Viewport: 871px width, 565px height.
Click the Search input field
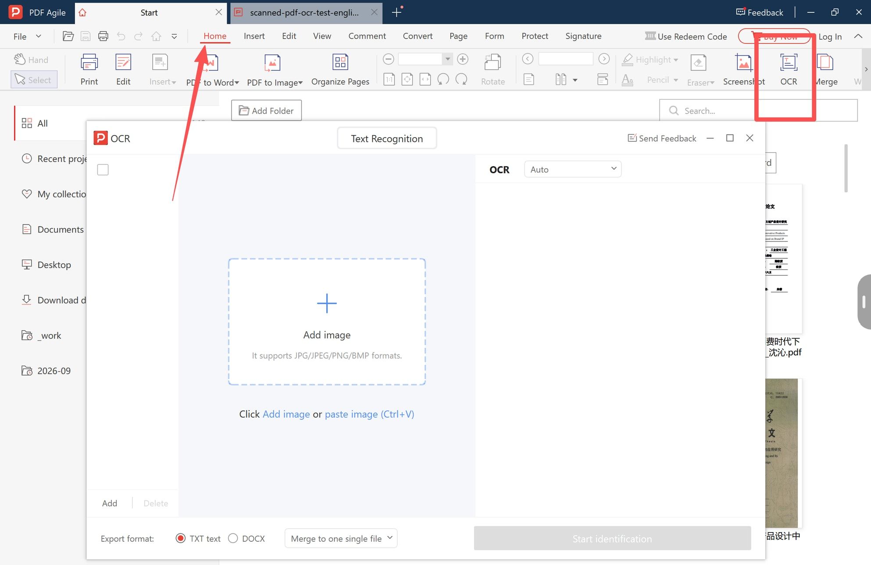coord(759,111)
